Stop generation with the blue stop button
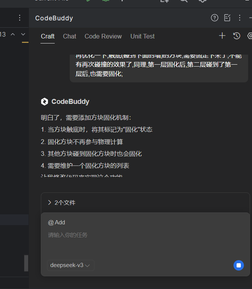252x289 pixels. click(239, 265)
